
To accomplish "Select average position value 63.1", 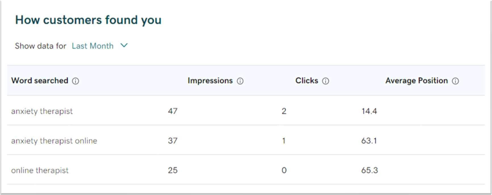I will 369,141.
